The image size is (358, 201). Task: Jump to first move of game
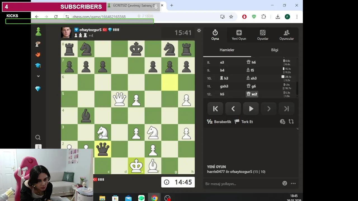point(215,109)
